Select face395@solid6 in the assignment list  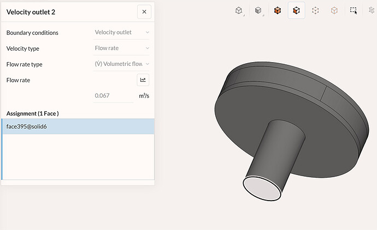pos(78,126)
